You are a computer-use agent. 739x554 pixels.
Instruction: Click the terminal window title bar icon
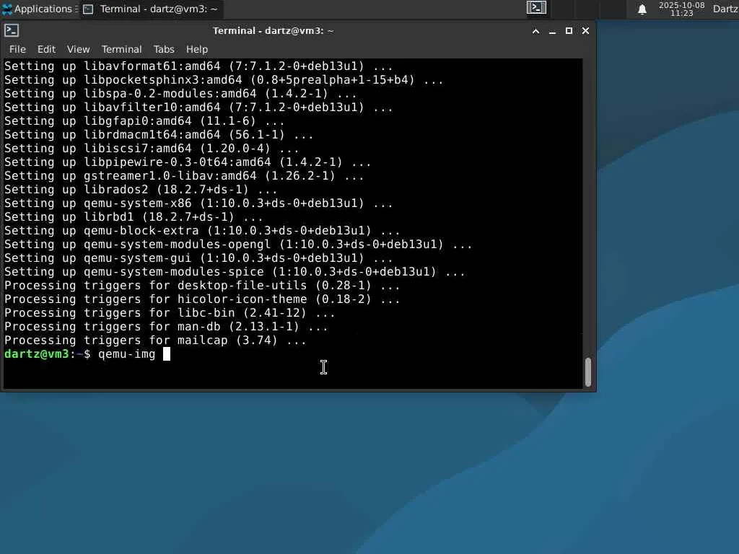(12, 30)
